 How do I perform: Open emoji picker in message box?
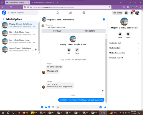pos(100,107)
